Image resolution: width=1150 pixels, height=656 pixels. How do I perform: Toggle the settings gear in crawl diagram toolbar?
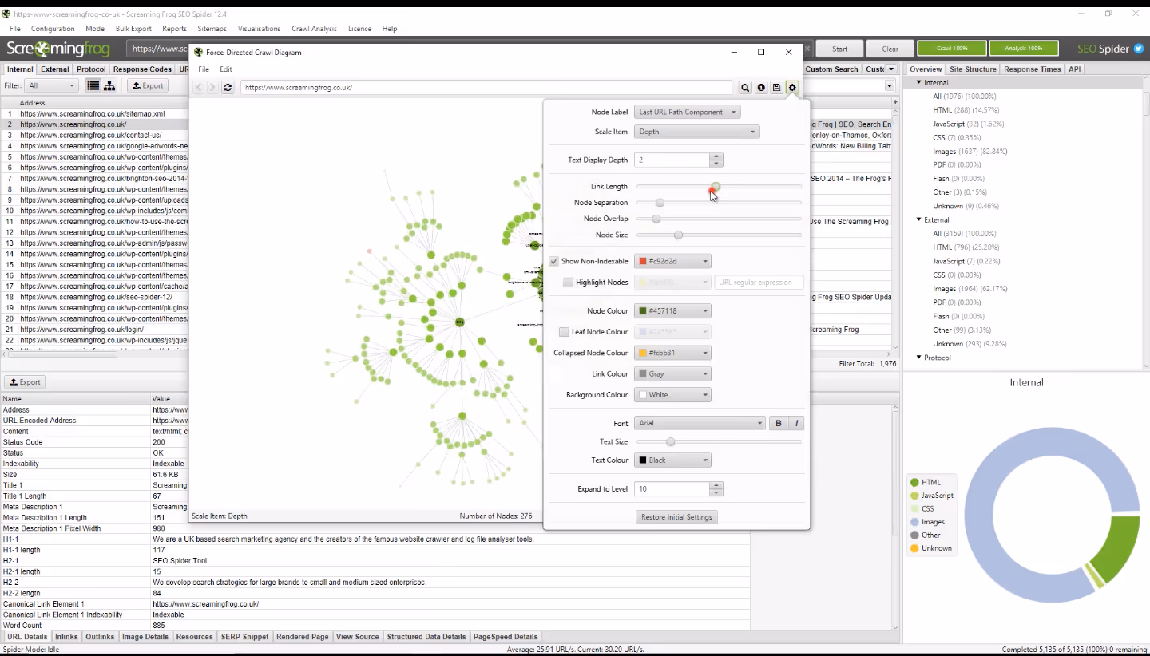pos(792,88)
